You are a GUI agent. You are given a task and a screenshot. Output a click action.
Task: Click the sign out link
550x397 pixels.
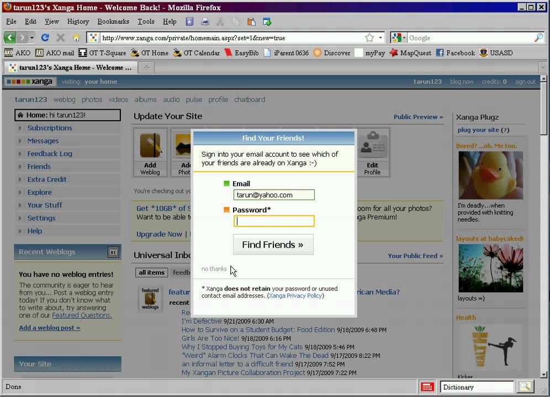[525, 82]
